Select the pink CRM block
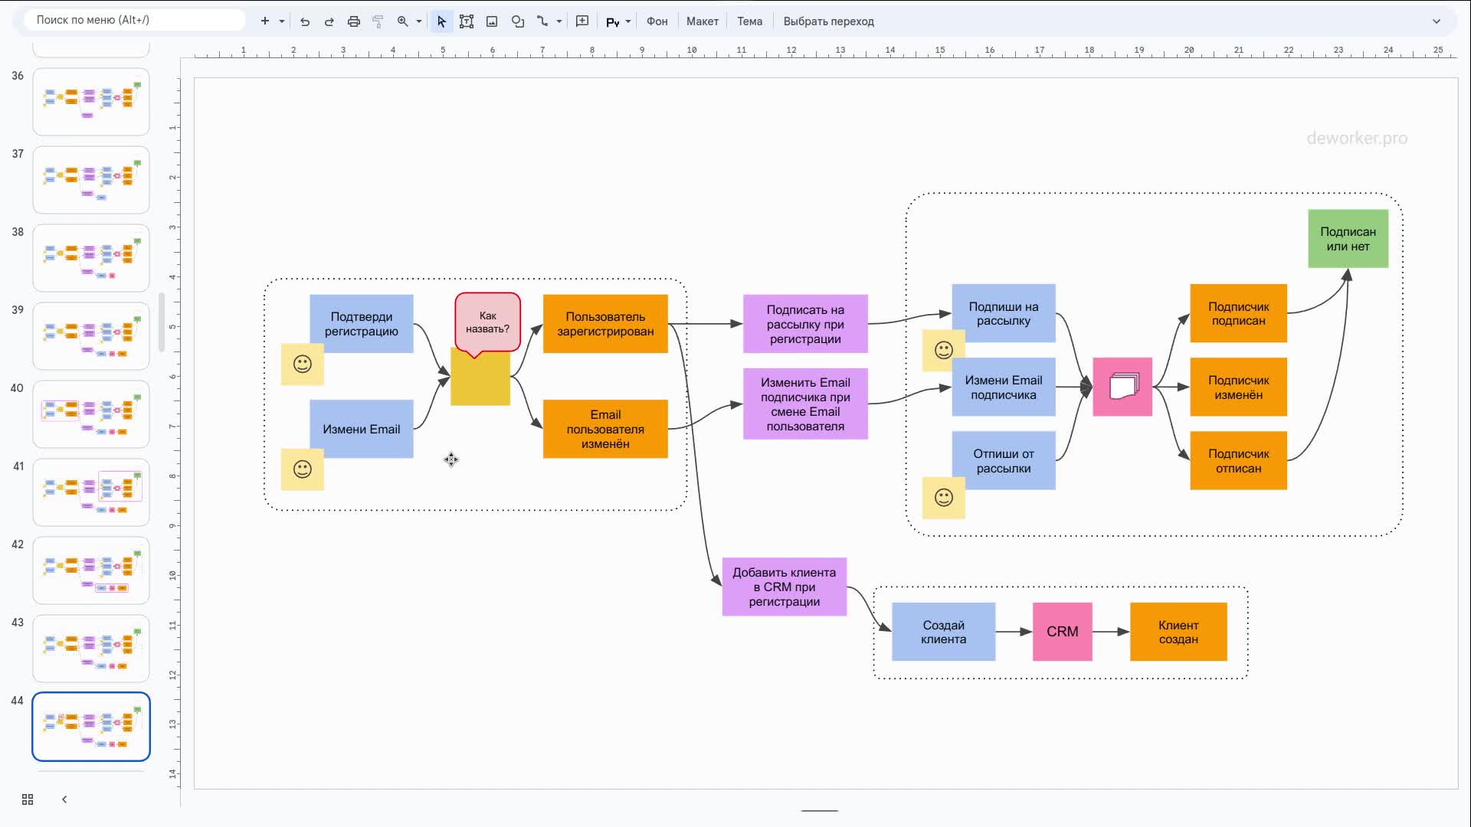 [1062, 632]
